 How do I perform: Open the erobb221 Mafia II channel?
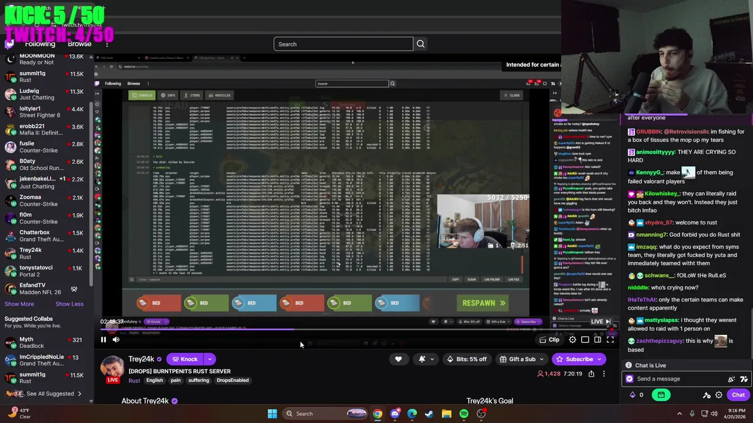pyautogui.click(x=46, y=129)
